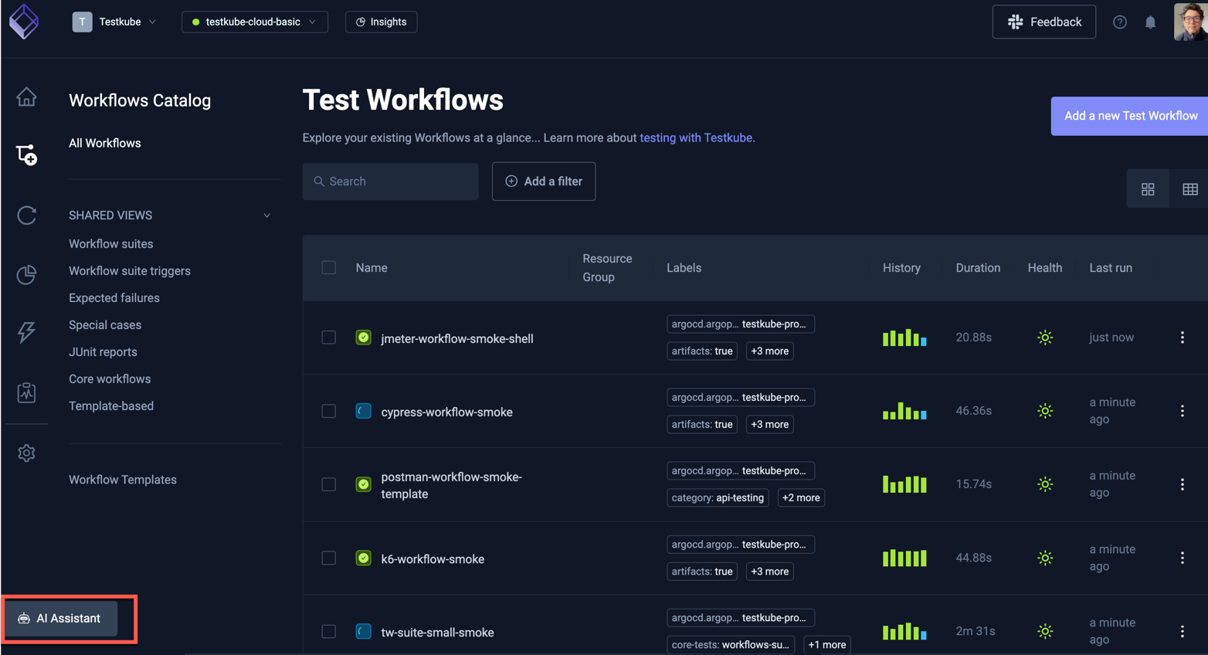
Task: Open the testkube-cloud-basic environment dropdown
Action: [254, 22]
